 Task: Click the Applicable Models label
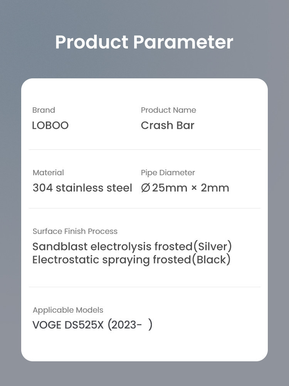68,310
